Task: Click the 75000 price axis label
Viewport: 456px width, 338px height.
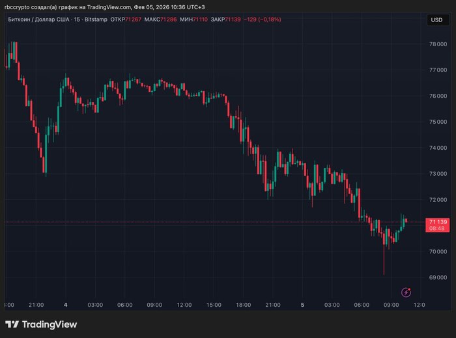Action: click(x=437, y=122)
